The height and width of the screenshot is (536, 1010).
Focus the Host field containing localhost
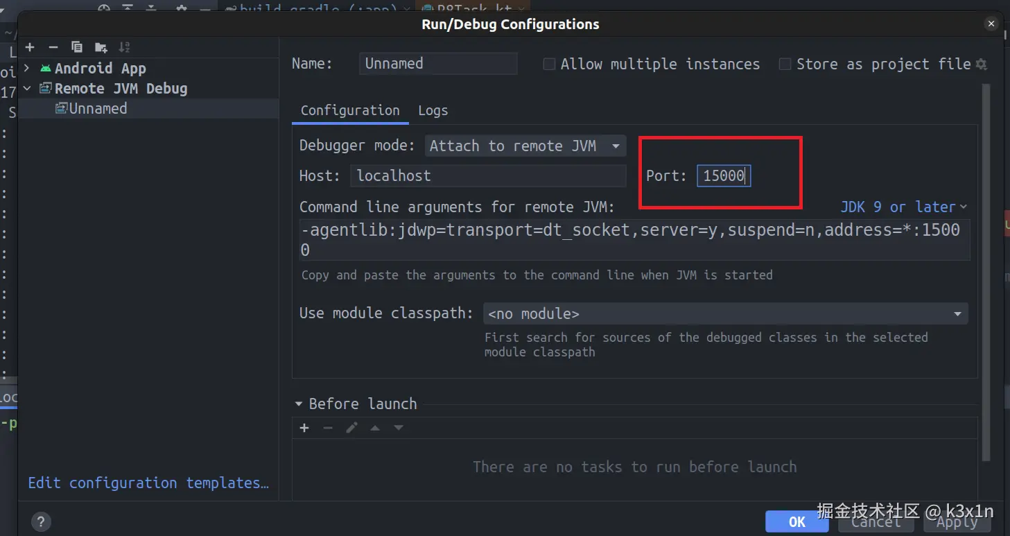pyautogui.click(x=488, y=175)
